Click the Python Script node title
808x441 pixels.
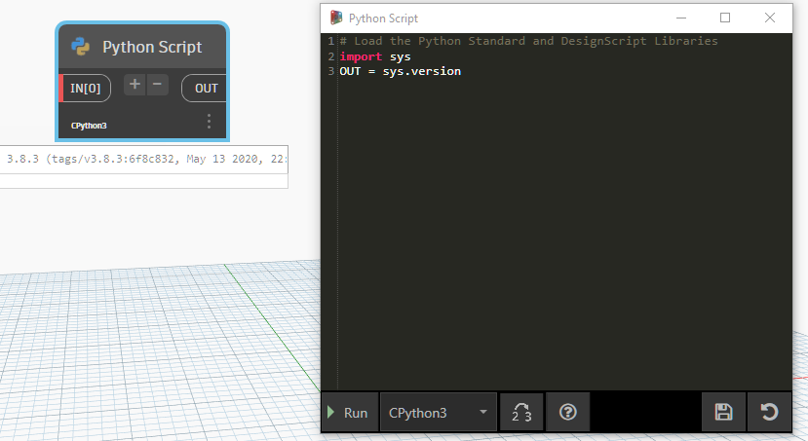152,47
